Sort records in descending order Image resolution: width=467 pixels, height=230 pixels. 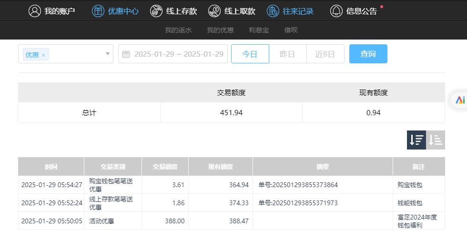[416, 140]
